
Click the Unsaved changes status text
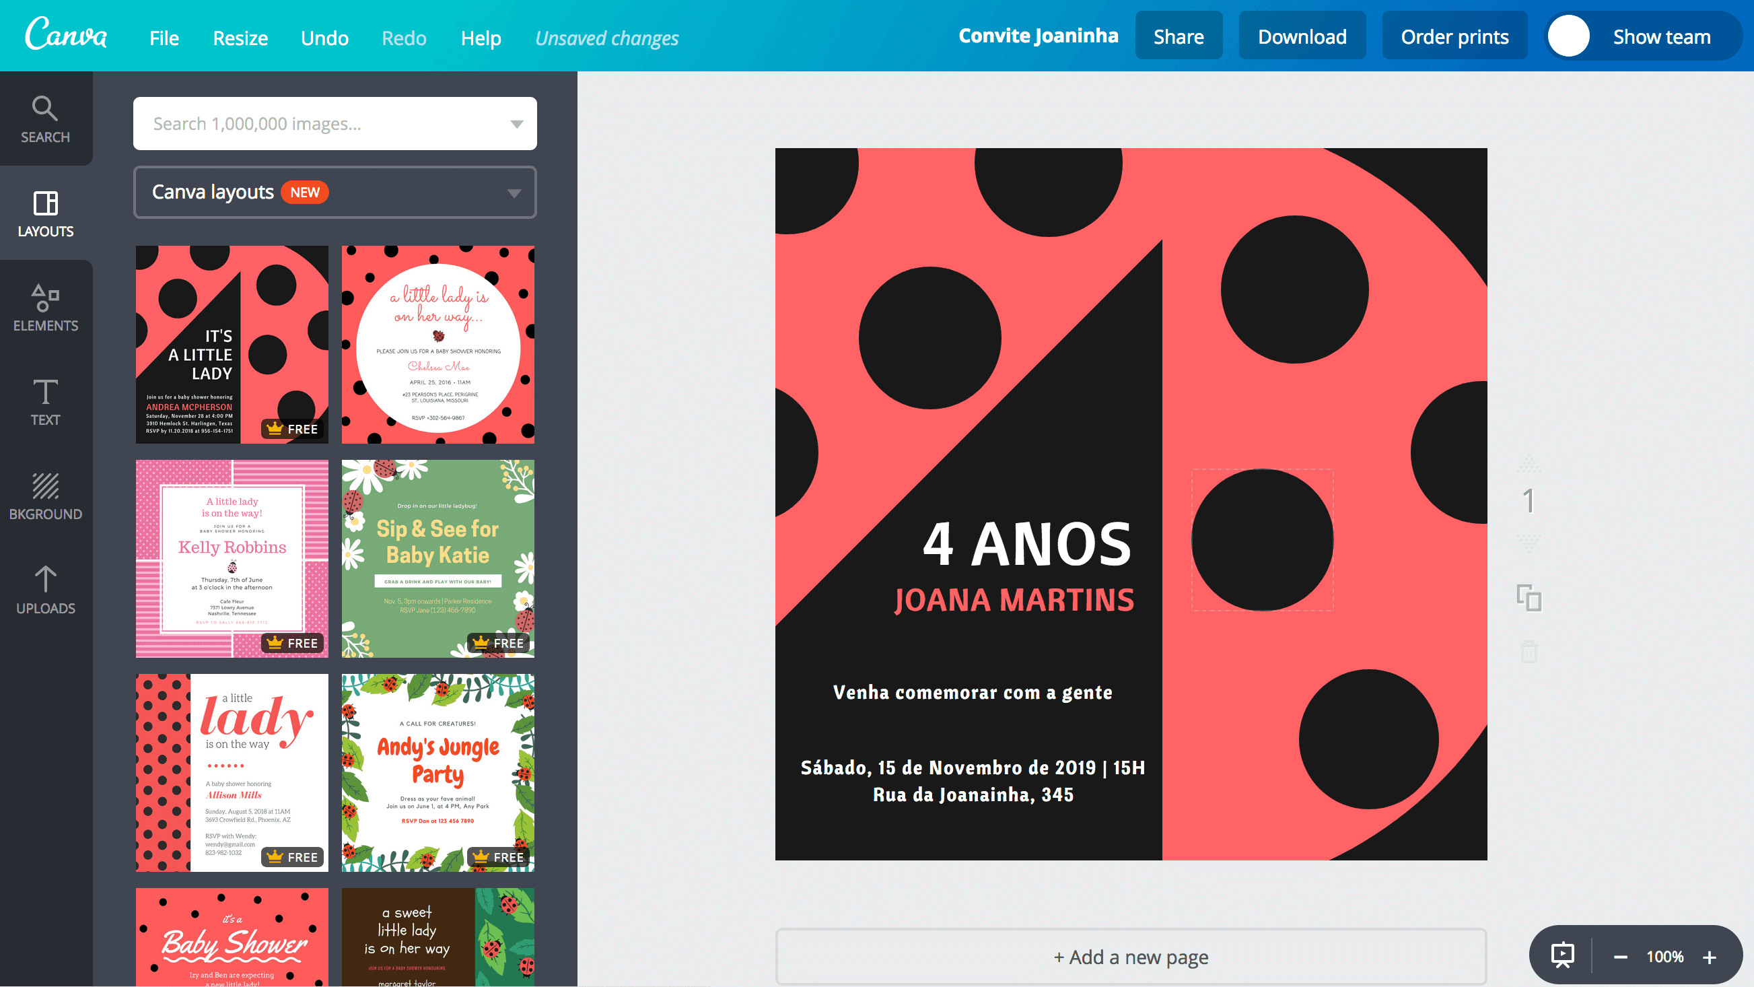(x=606, y=38)
